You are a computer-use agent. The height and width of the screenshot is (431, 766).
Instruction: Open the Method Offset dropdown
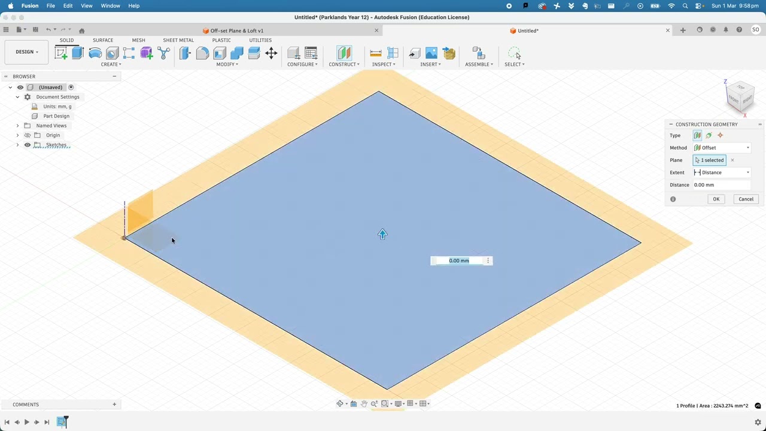pos(722,148)
